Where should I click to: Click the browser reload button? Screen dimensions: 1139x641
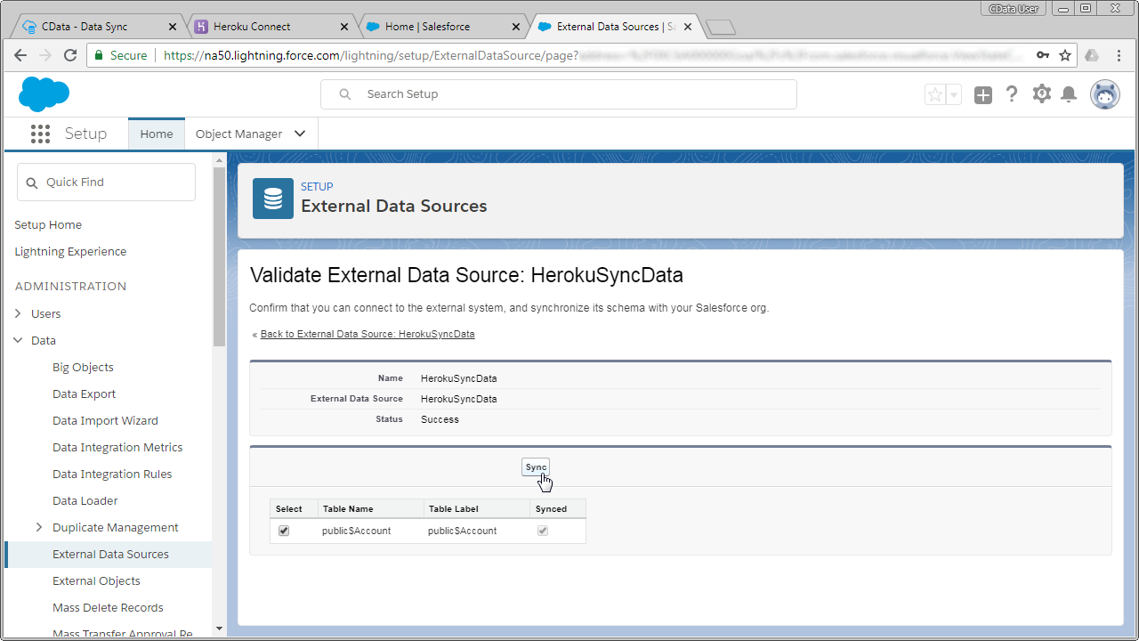[70, 55]
